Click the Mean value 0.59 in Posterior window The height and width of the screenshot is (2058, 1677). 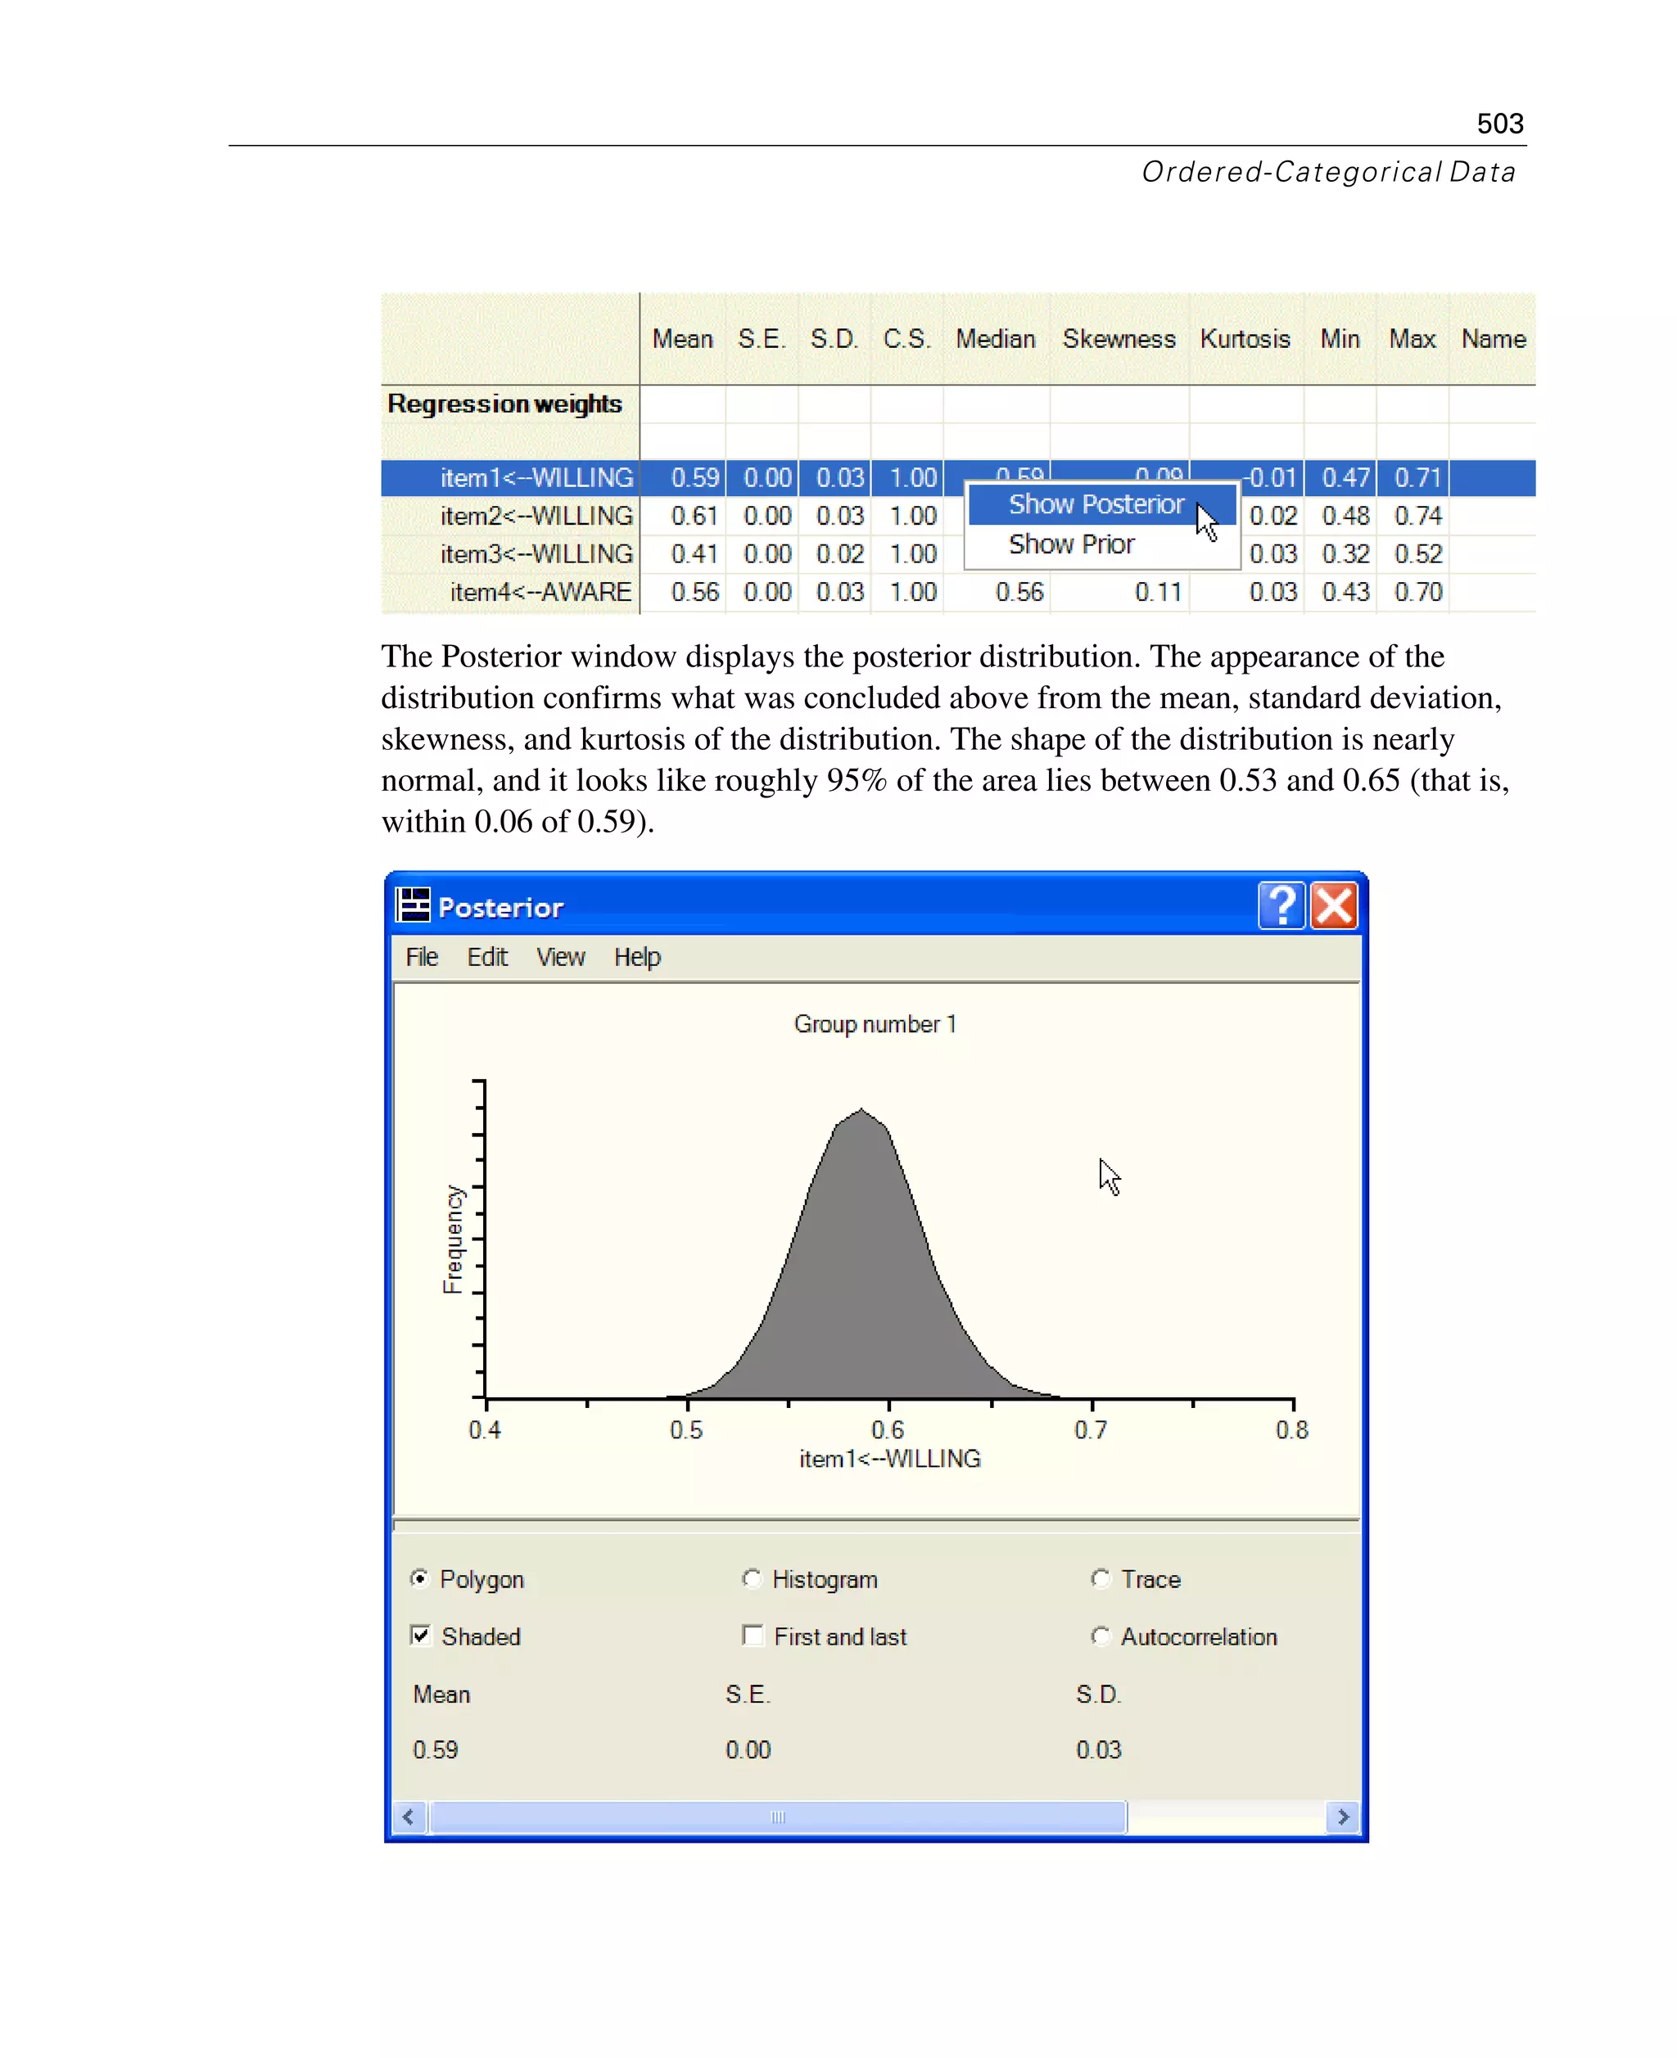pyautogui.click(x=435, y=1750)
